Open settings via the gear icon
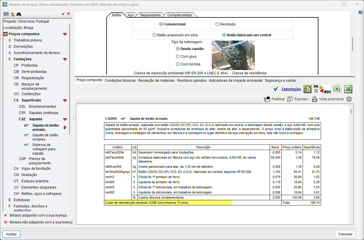Screen dimensions: 364x240 click(x=349, y=99)
